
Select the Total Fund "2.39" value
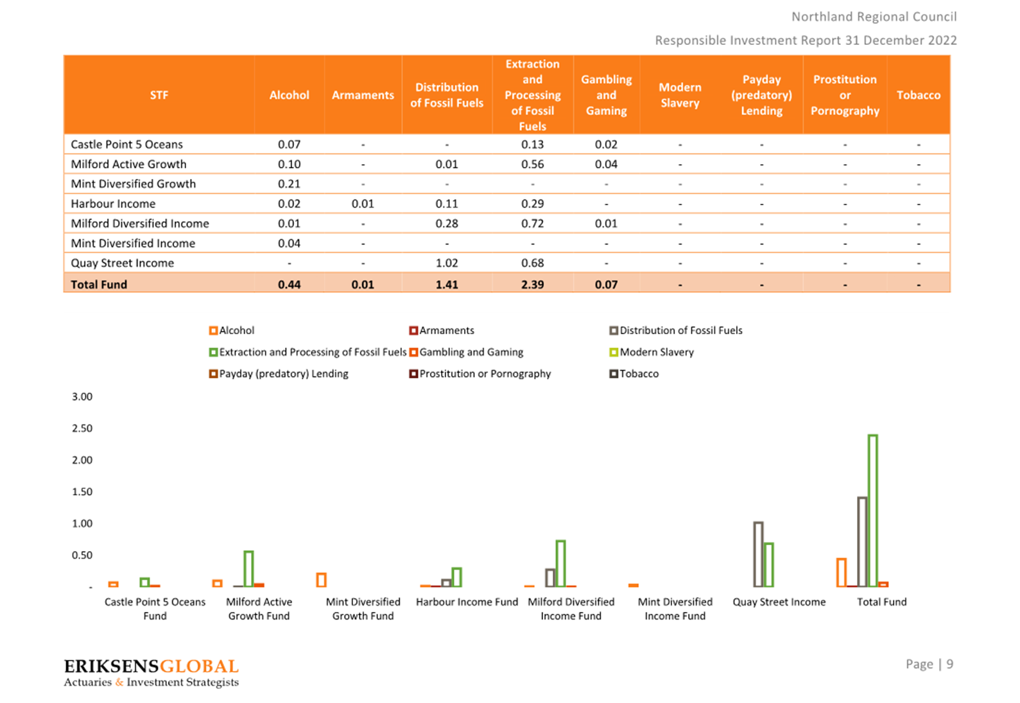click(532, 284)
